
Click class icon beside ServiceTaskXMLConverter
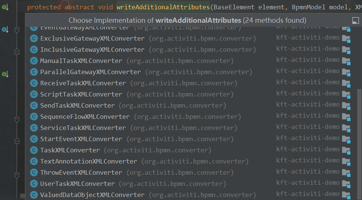pos(34,128)
